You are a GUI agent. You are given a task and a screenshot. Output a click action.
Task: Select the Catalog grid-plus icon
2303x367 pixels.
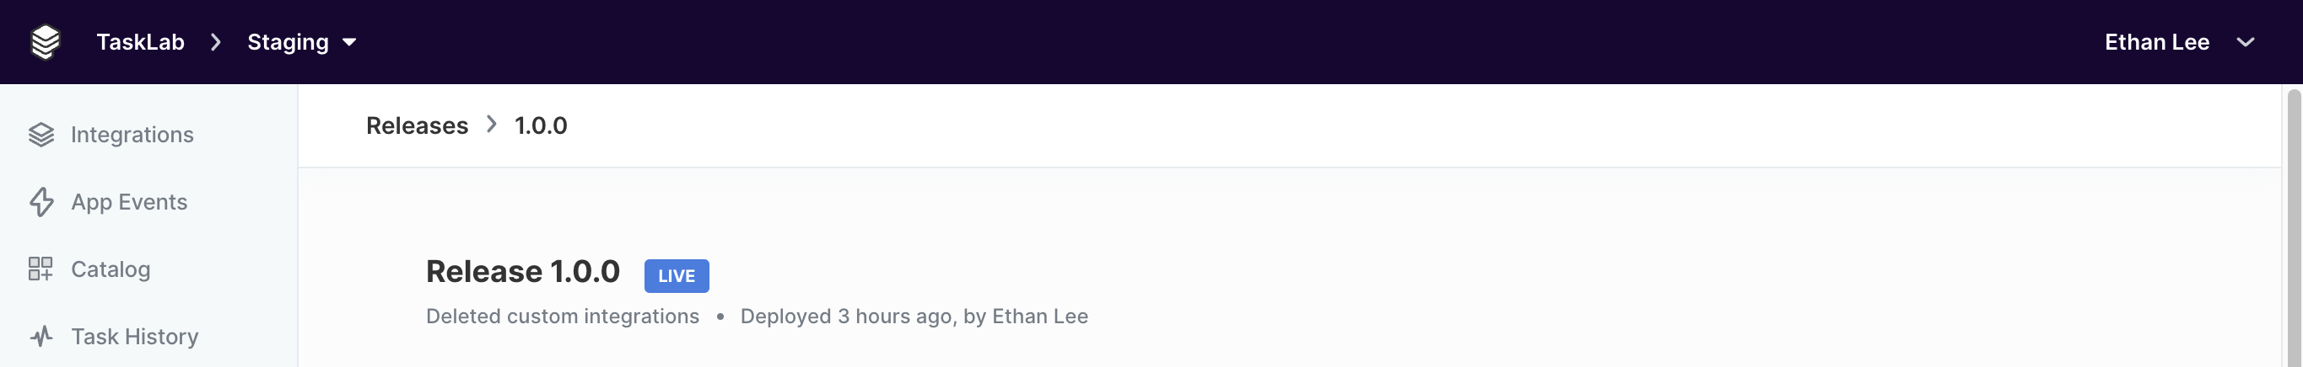(x=40, y=269)
